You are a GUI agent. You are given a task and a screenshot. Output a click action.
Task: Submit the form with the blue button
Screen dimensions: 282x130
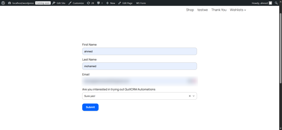(x=90, y=107)
